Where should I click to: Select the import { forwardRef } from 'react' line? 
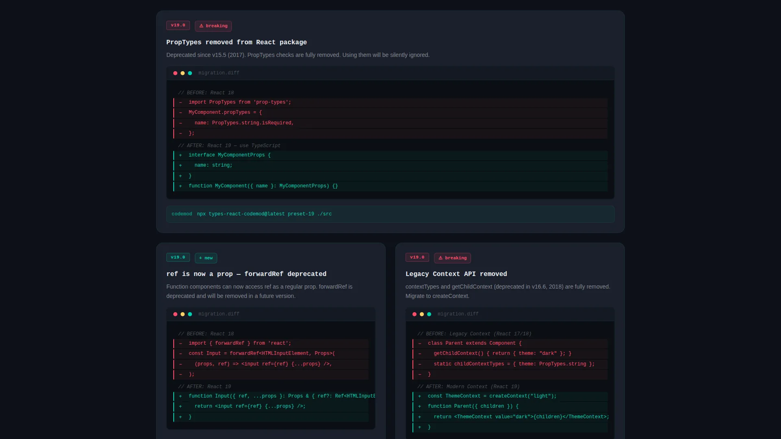[271, 343]
